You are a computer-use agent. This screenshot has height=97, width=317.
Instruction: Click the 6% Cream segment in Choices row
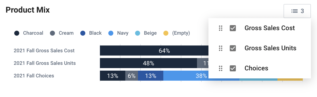132,76
